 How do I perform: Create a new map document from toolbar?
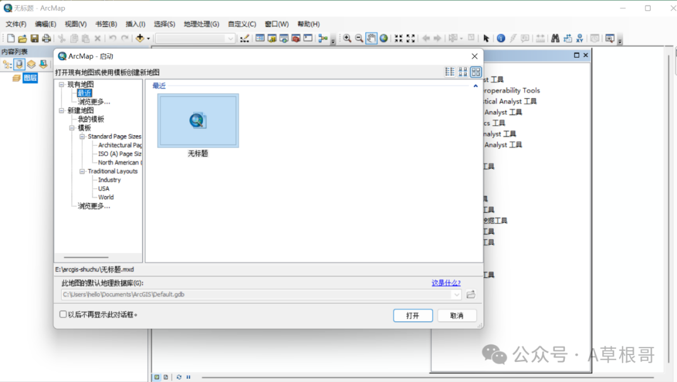[x=11, y=38]
